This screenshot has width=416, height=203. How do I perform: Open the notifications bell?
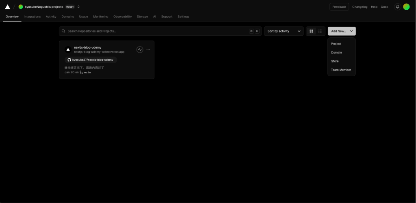[397, 7]
